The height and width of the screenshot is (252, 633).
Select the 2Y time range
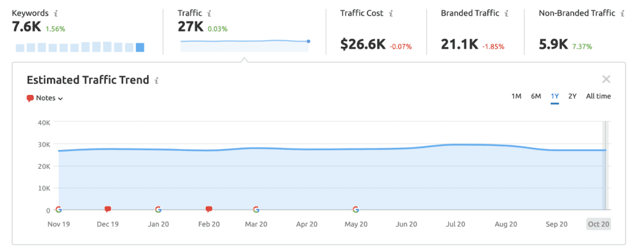572,96
